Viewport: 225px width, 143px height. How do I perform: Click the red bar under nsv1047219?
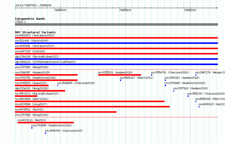pos(116,54)
